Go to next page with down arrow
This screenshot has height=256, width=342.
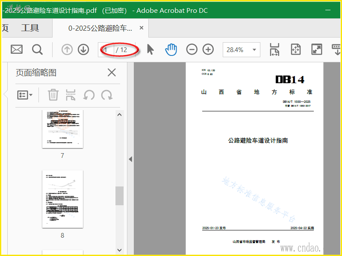83,49
